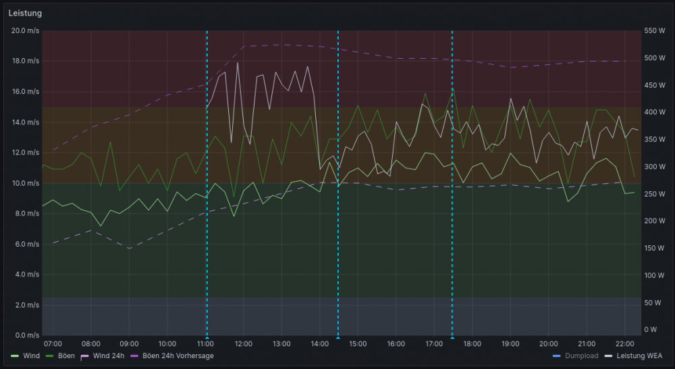Select the annotation marker at 11:00
The width and height of the screenshot is (675, 369).
(207, 337)
